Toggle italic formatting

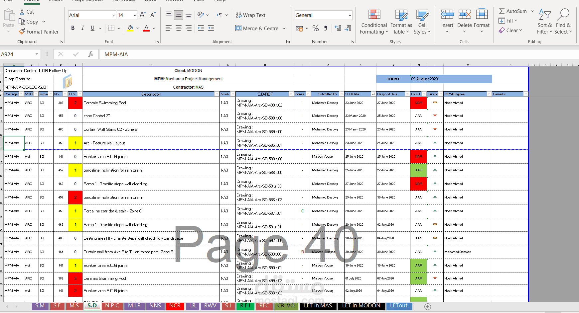coord(82,28)
